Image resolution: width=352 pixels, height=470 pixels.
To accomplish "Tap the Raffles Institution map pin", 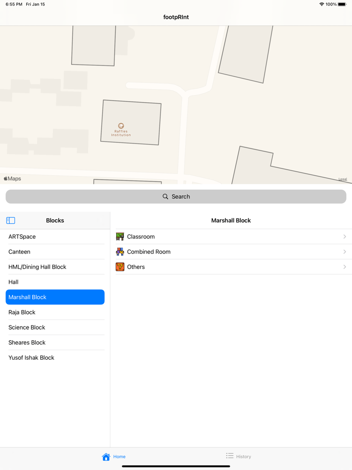I will coord(121,126).
